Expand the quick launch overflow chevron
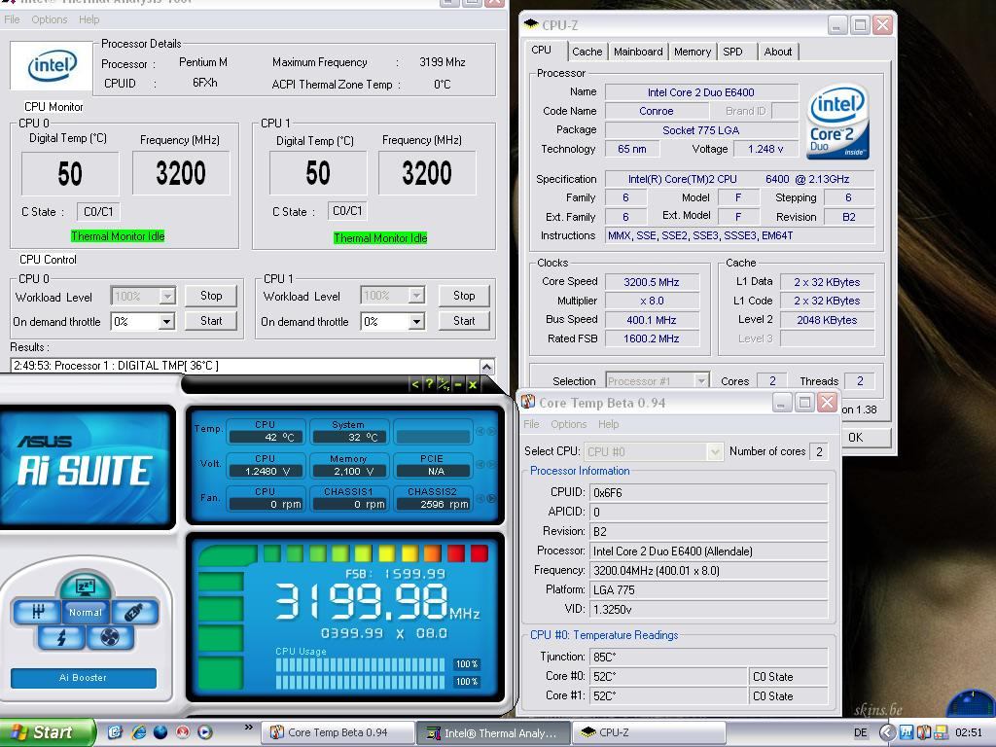The image size is (996, 747). (x=248, y=728)
